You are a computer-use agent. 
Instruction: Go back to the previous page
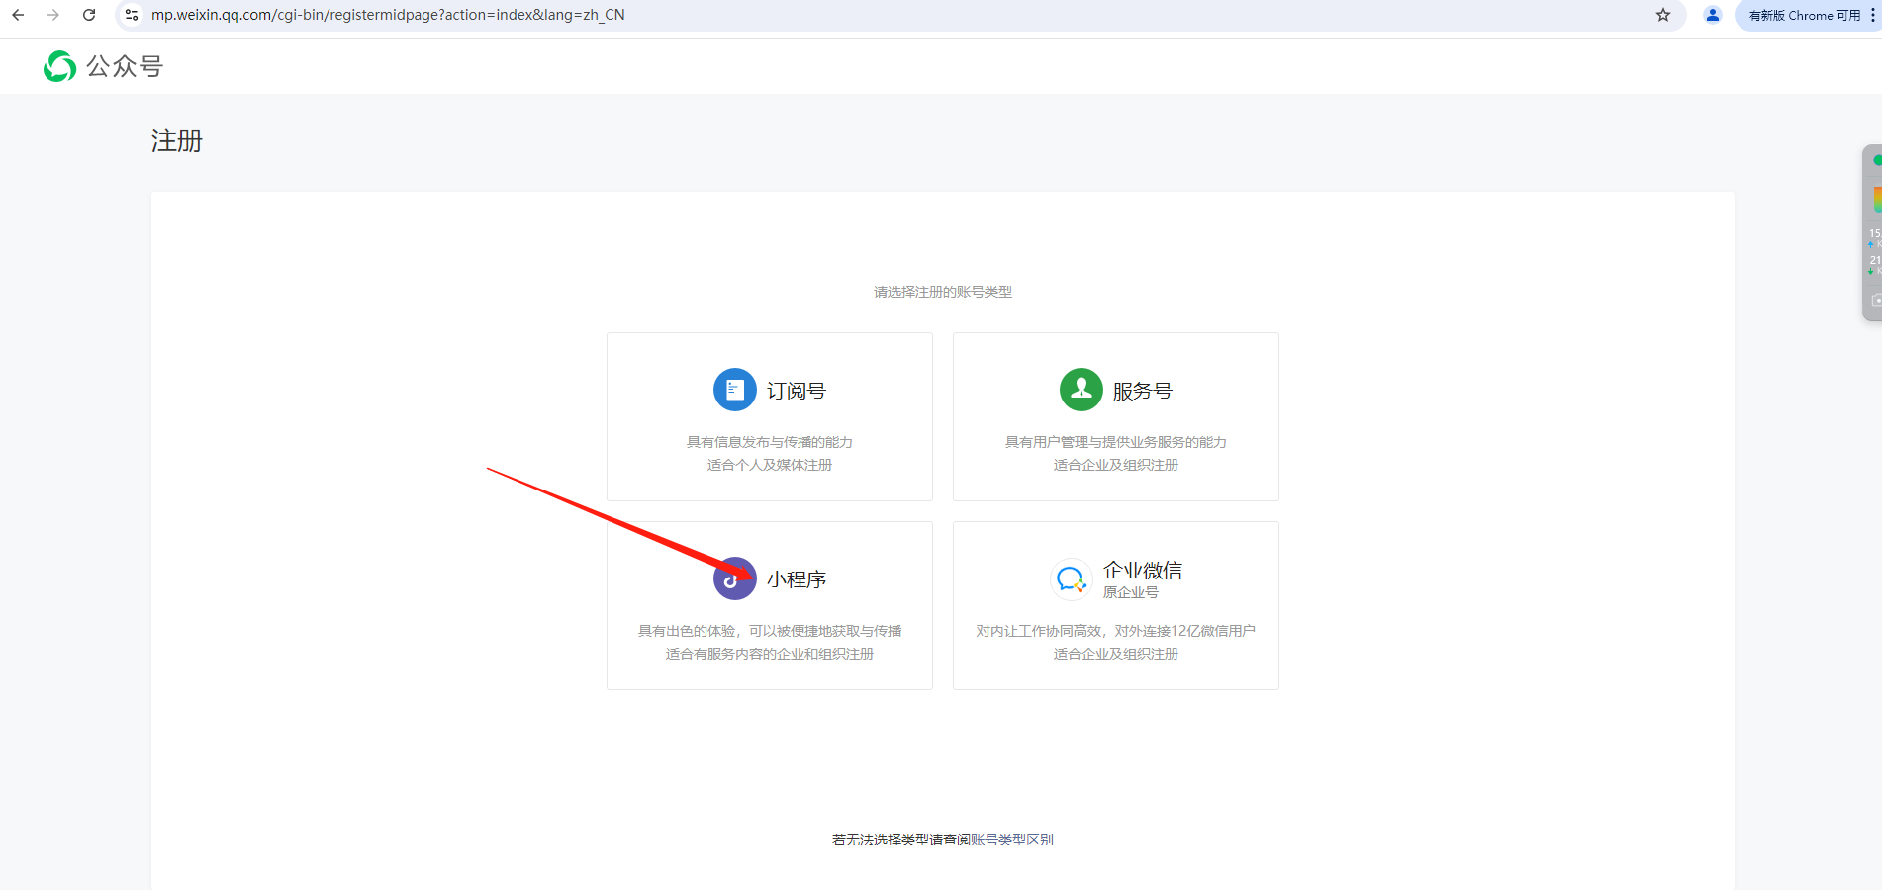point(18,15)
